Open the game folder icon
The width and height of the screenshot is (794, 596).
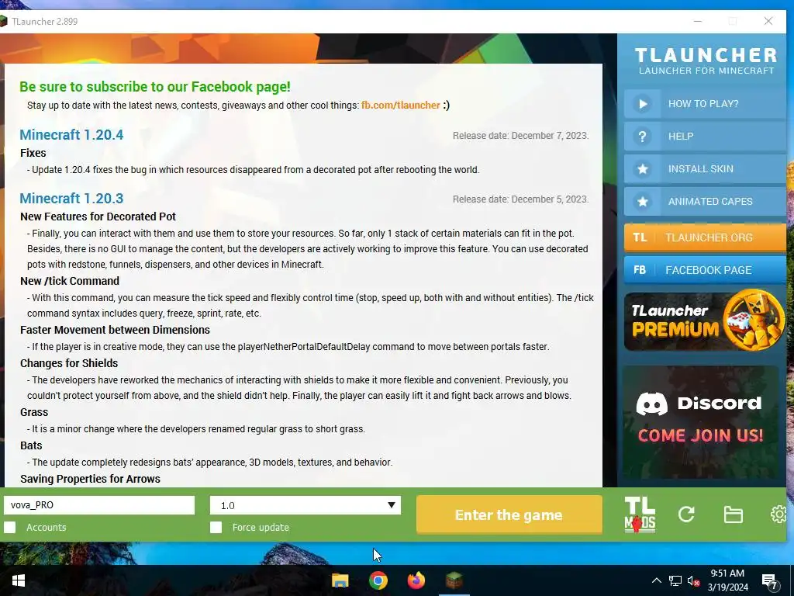point(734,515)
